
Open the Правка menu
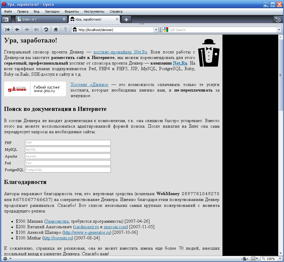click(x=23, y=11)
